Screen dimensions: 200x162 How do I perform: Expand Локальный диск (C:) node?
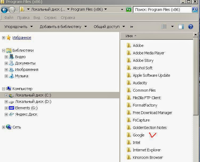[x=6, y=95]
